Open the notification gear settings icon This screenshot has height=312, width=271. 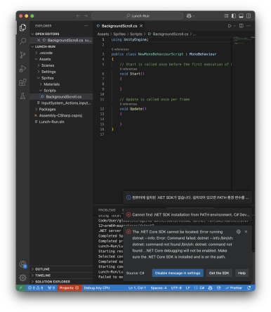tap(239, 232)
